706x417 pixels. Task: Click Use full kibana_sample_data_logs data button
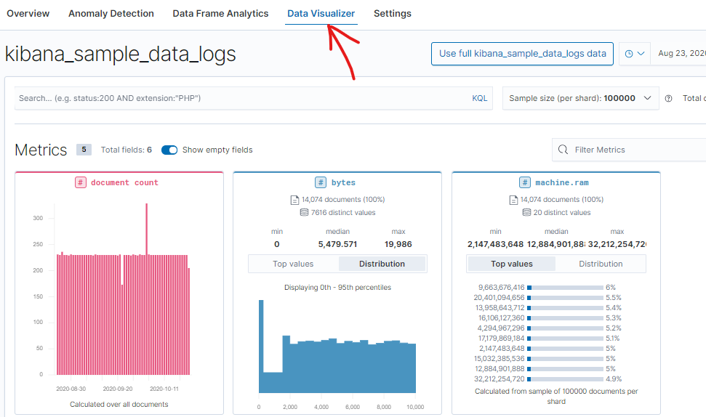point(522,54)
